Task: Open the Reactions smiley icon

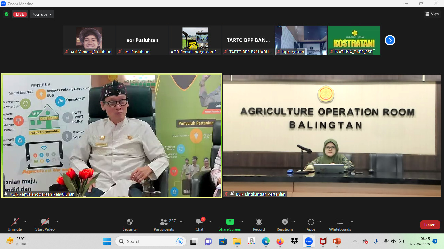Action: [x=285, y=222]
